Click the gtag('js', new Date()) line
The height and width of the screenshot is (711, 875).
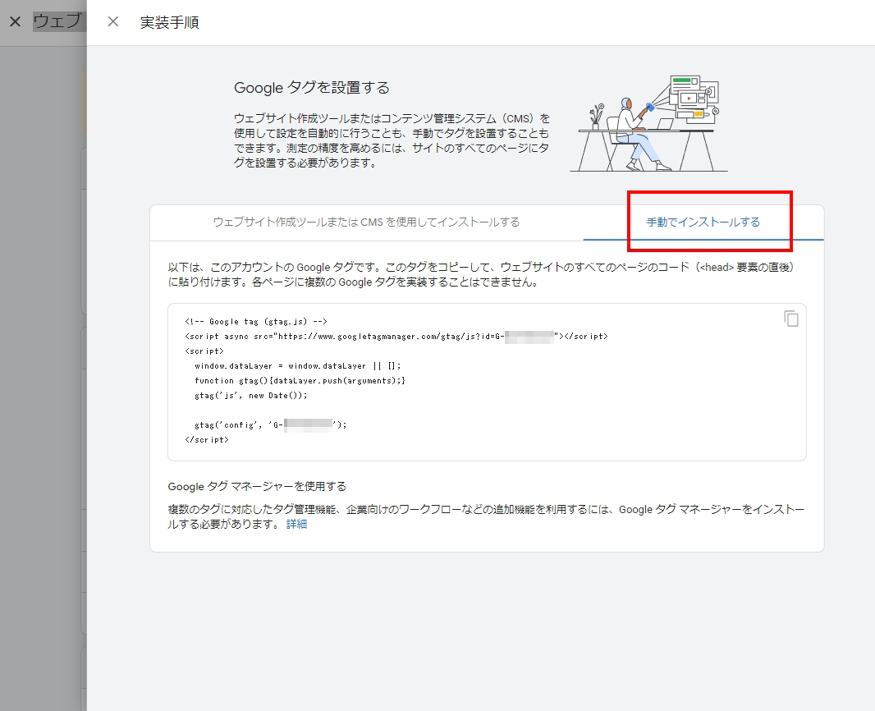point(250,396)
